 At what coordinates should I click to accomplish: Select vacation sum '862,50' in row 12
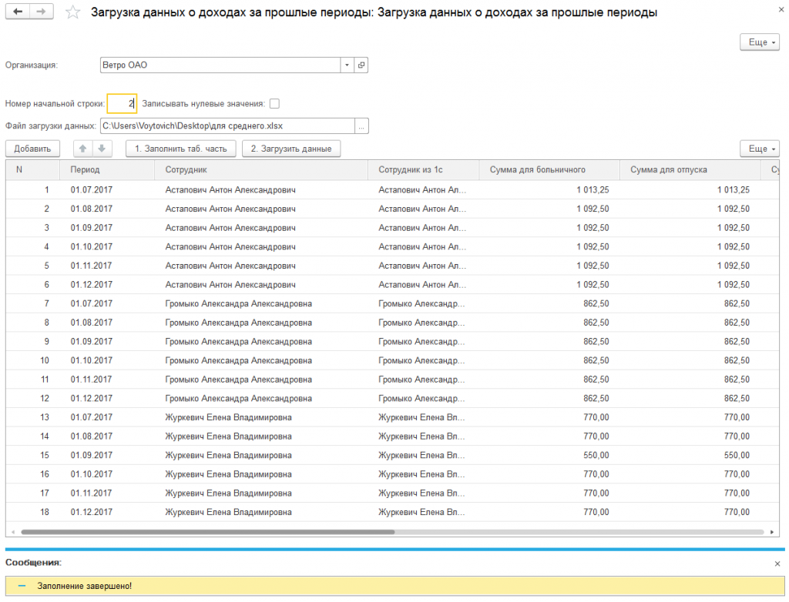(x=737, y=398)
